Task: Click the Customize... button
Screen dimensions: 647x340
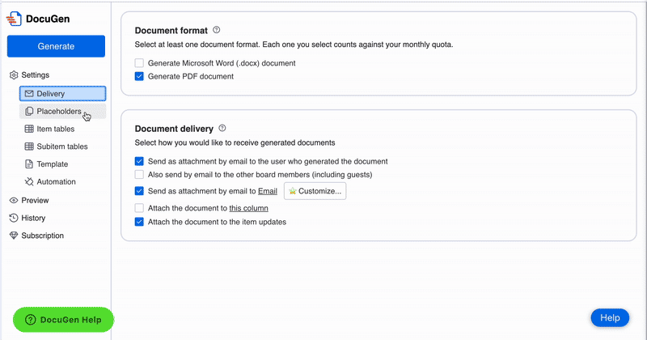Action: coord(315,191)
